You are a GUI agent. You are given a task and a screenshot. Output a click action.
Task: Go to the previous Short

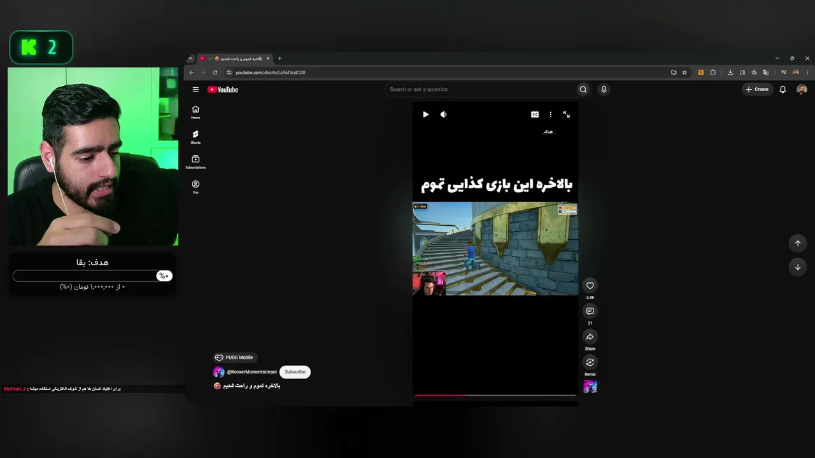[798, 243]
